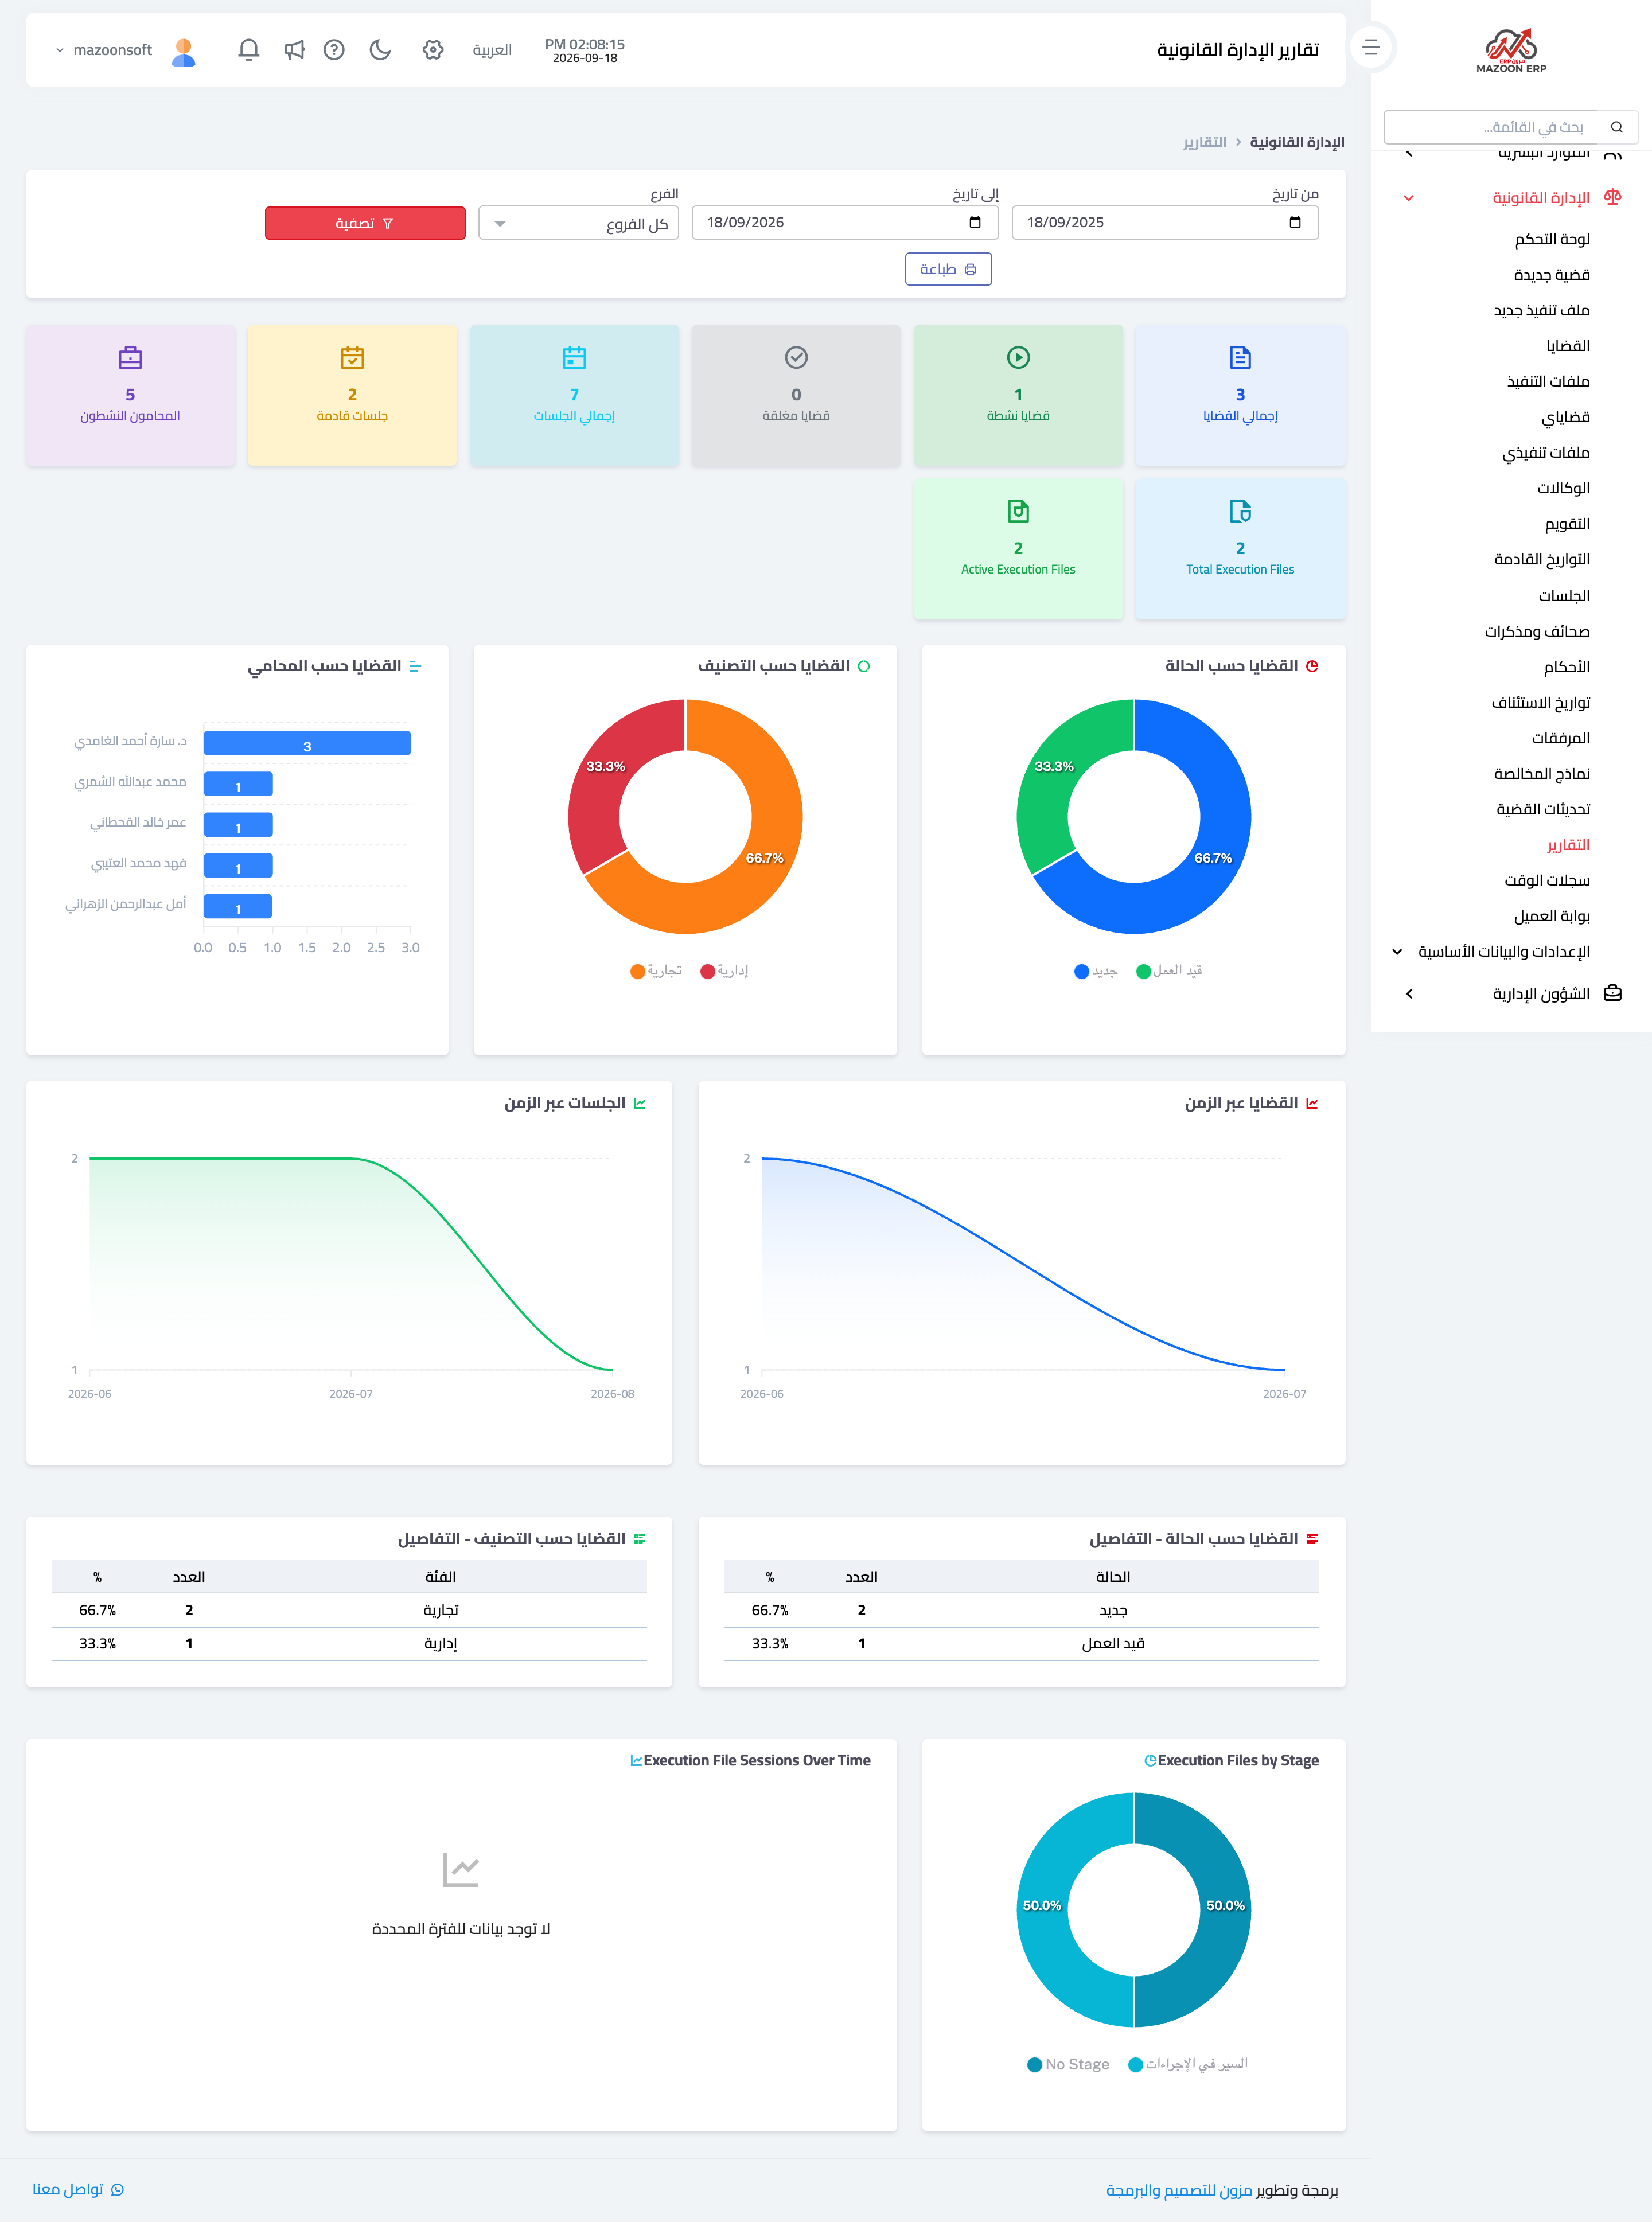This screenshot has width=1652, height=2222.
Task: Click the bar for د. سارة أحمد الغامدي
Action: 307,743
